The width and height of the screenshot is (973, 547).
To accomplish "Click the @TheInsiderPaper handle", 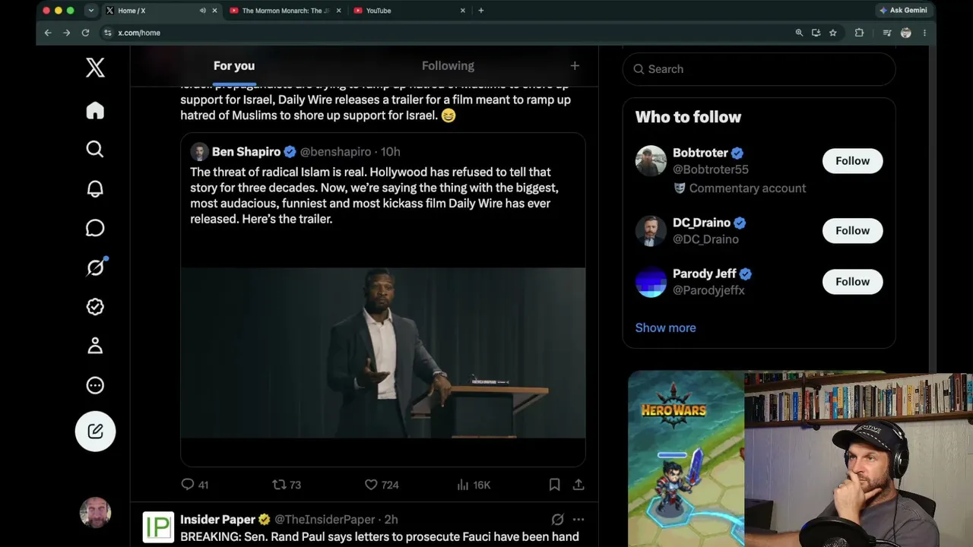I will tap(325, 520).
